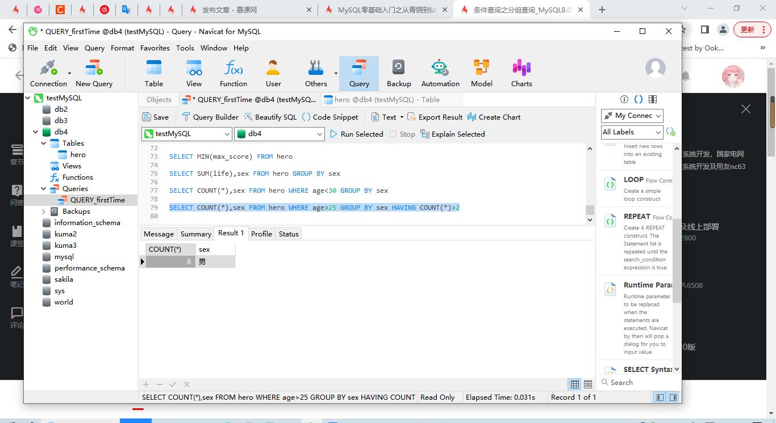Open the Others toolbar button
Viewport: 776px width, 423px height.
316,74
